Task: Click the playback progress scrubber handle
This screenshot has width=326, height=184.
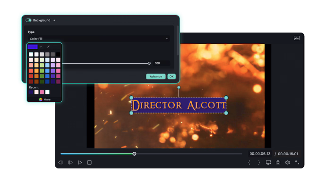Action: [x=134, y=154]
